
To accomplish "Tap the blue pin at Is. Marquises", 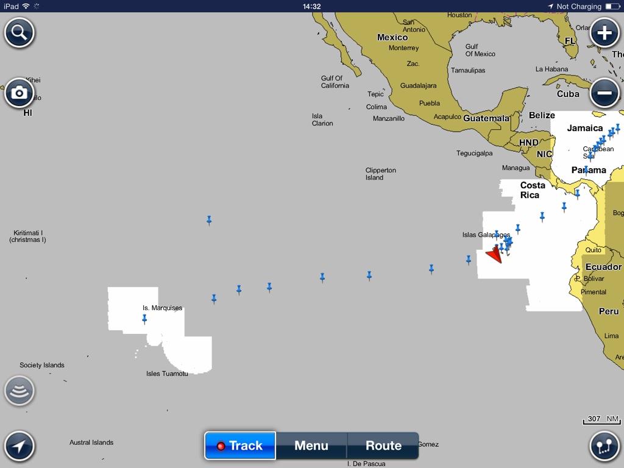I will (144, 319).
